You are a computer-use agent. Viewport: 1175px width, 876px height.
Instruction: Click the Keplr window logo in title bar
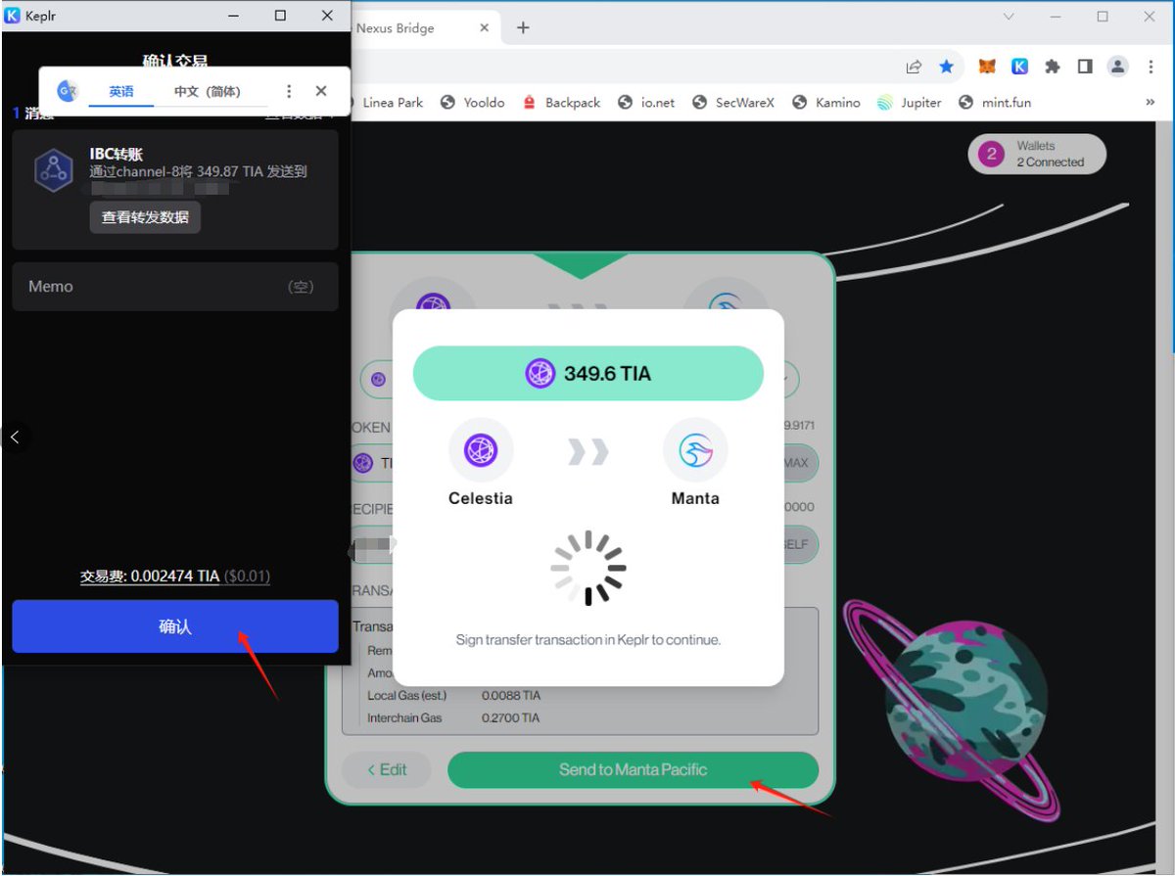click(x=13, y=16)
